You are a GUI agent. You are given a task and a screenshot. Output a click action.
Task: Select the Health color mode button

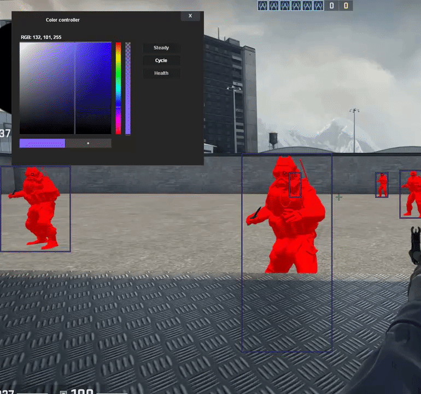coord(161,73)
